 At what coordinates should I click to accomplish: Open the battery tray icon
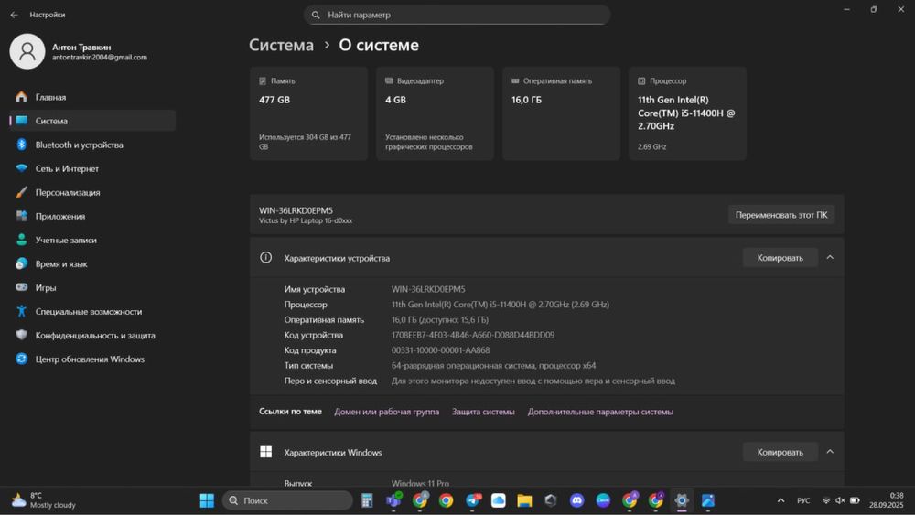pyautogui.click(x=855, y=500)
